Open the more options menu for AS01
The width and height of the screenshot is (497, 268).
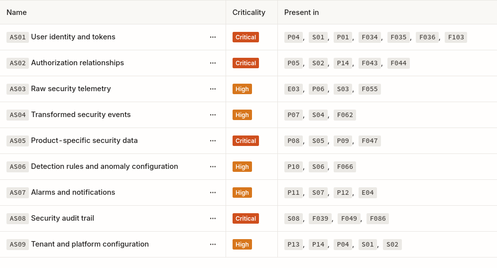coord(213,37)
